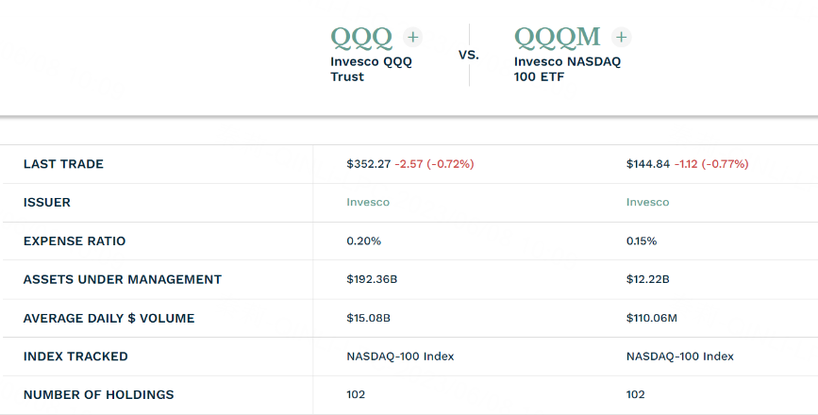Image resolution: width=818 pixels, height=415 pixels.
Task: Select the 0.15% expense ratio value
Action: (642, 241)
